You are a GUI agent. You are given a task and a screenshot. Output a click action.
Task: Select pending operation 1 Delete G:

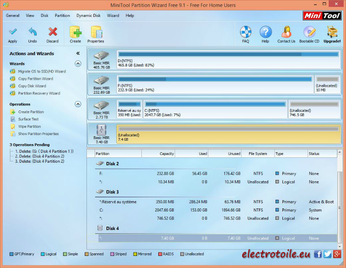point(44,151)
